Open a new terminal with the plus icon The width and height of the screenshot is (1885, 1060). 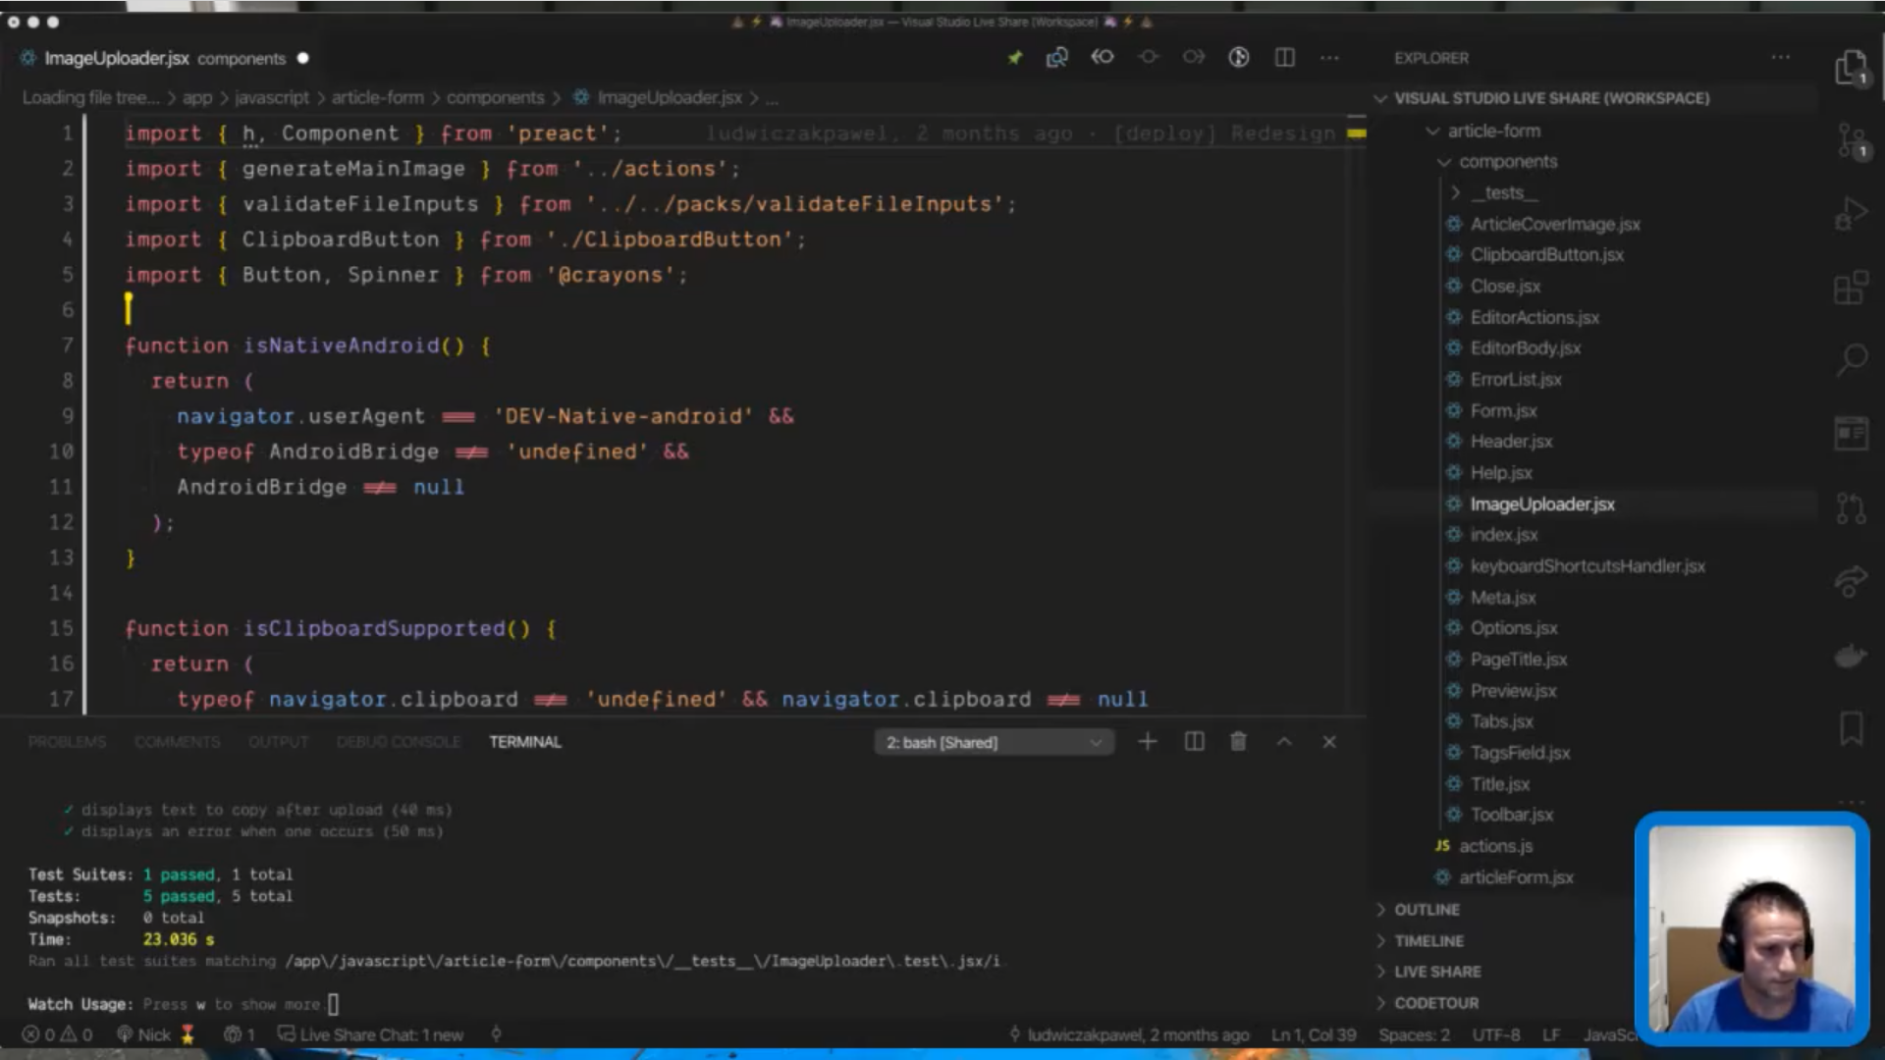point(1147,742)
